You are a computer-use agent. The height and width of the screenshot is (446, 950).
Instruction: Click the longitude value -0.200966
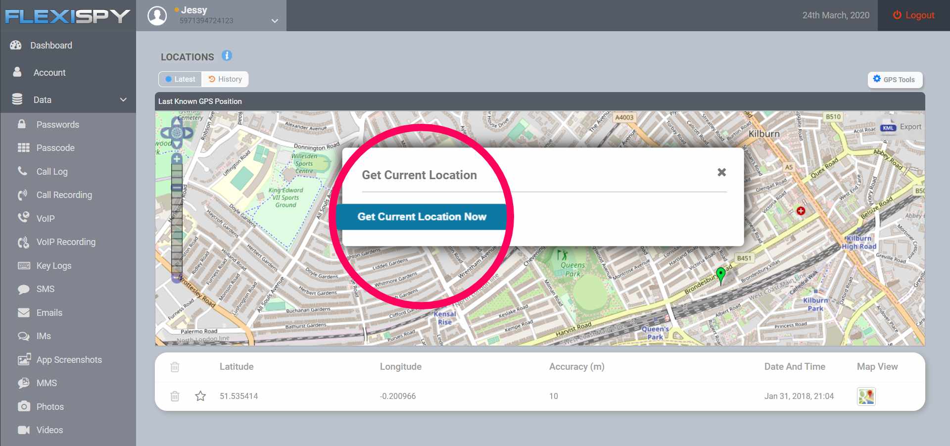[x=398, y=396]
